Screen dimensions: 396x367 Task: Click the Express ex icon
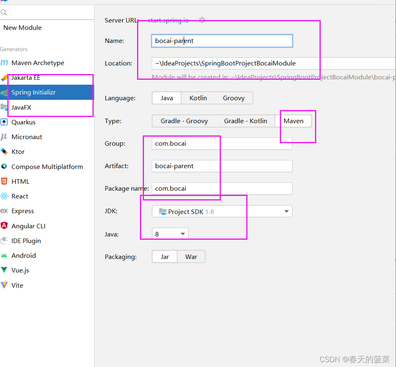tap(4, 211)
